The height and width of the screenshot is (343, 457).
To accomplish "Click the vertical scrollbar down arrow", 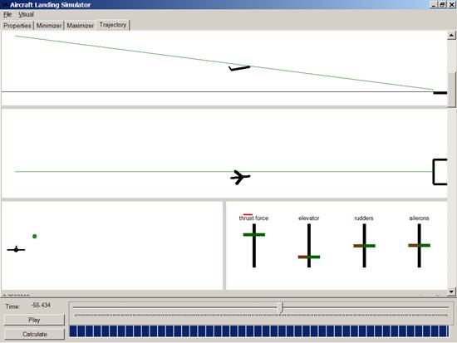I will click(x=451, y=292).
